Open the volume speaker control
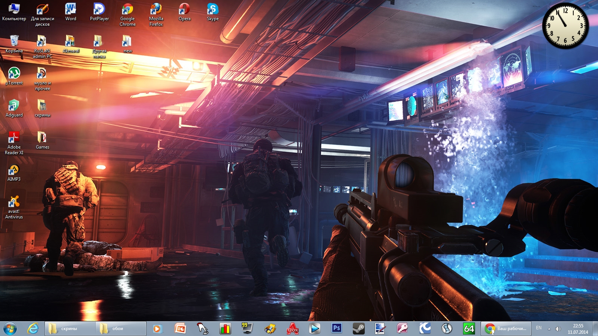598x336 pixels. tap(558, 329)
